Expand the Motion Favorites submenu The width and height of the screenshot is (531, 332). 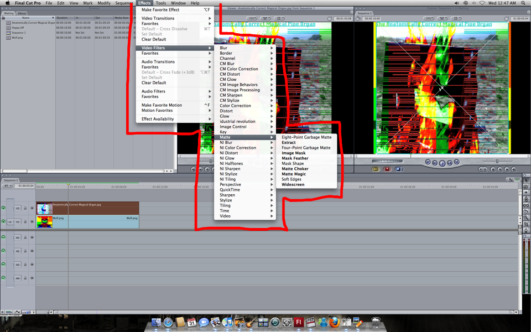point(175,111)
